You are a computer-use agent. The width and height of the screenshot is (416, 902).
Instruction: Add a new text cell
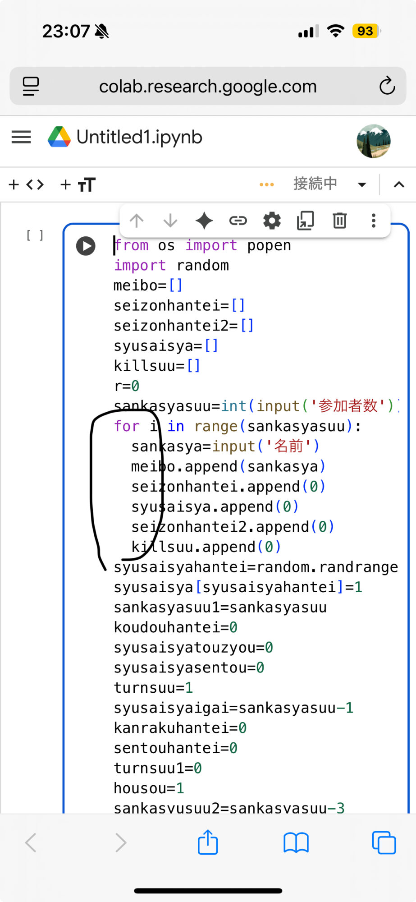[x=78, y=184]
